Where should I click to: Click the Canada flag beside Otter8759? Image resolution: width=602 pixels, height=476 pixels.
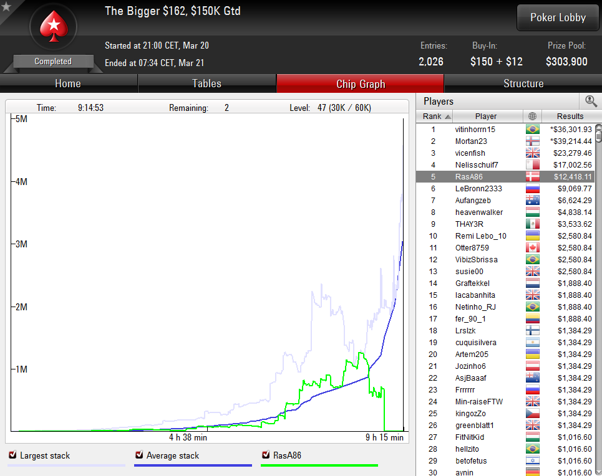pos(533,248)
